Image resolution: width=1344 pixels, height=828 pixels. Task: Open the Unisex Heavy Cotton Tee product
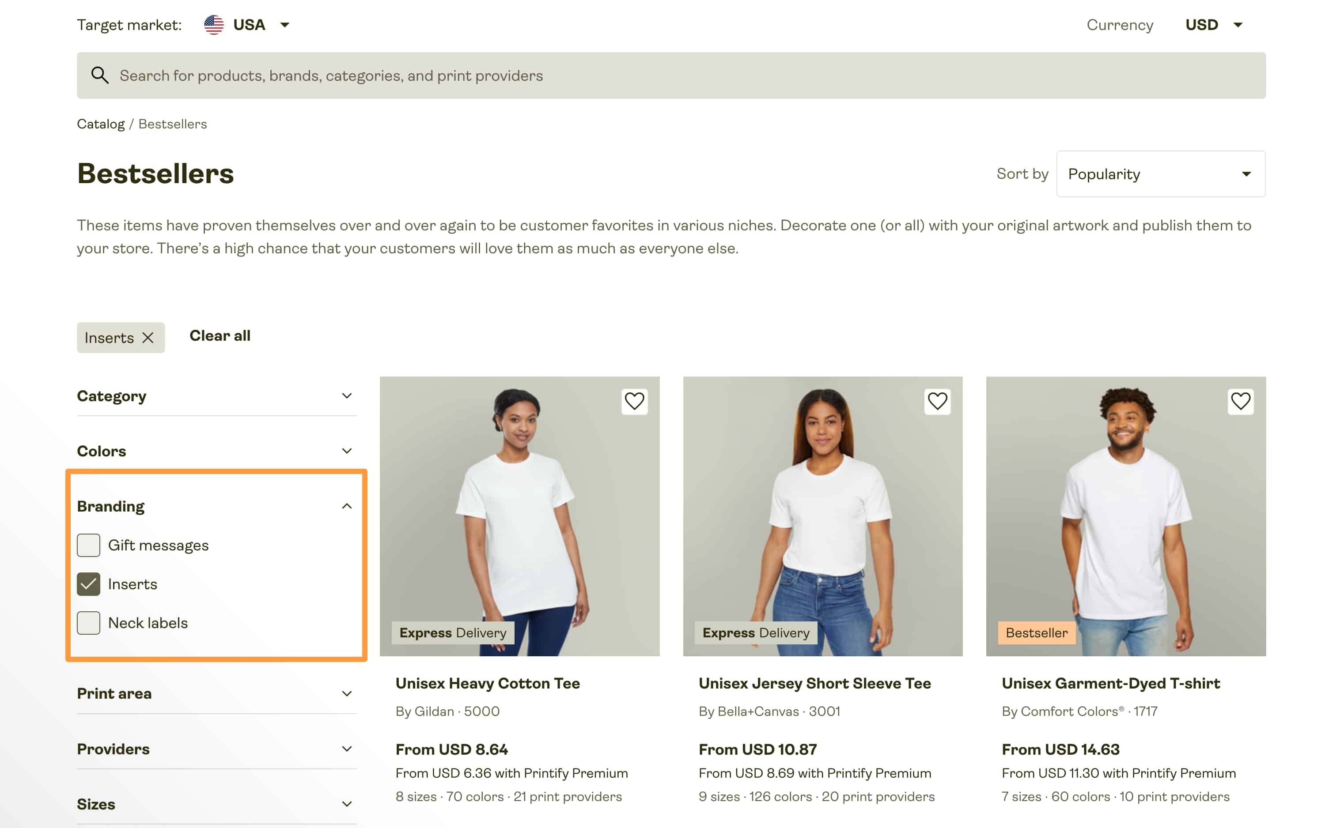coord(488,683)
